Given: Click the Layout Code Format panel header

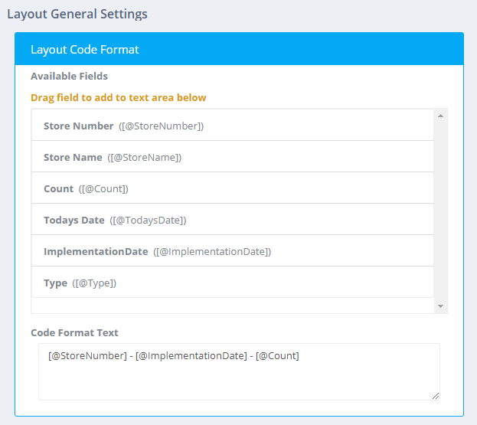Looking at the screenshot, I should coord(239,49).
